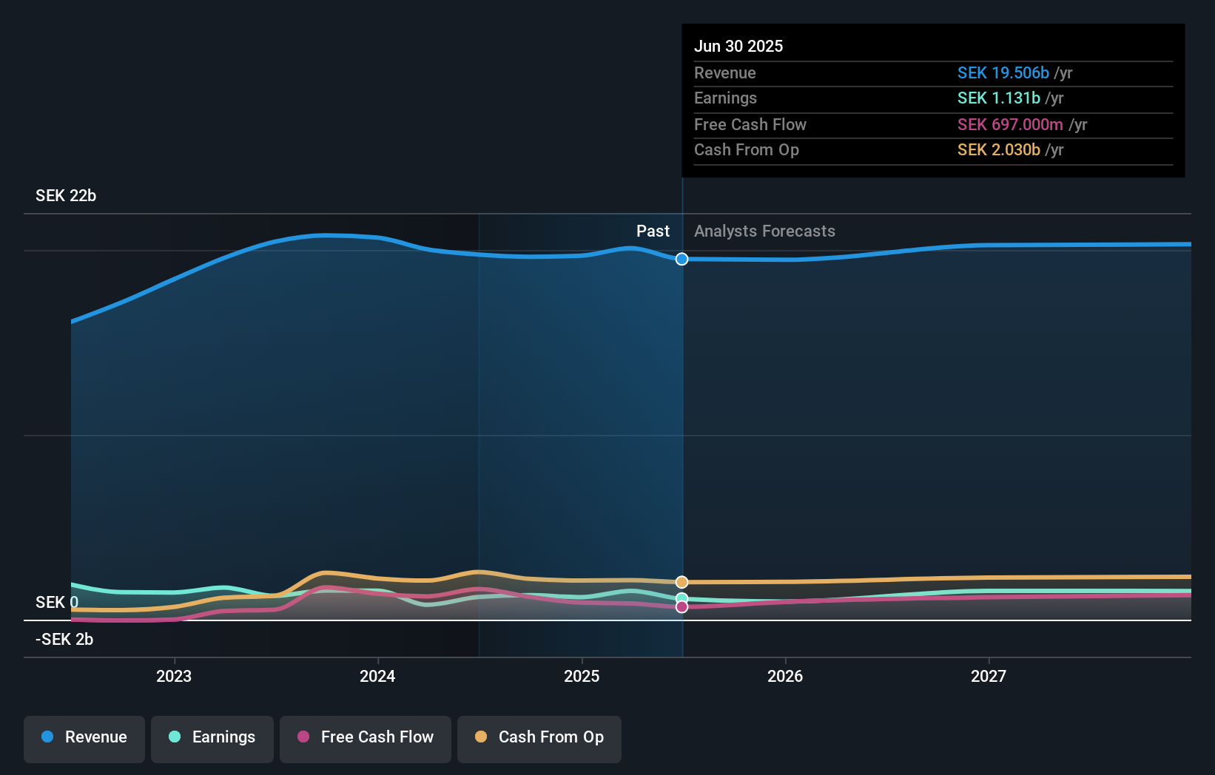Click the blue dot icon in Revenue legend
1215x775 pixels.
(x=46, y=737)
